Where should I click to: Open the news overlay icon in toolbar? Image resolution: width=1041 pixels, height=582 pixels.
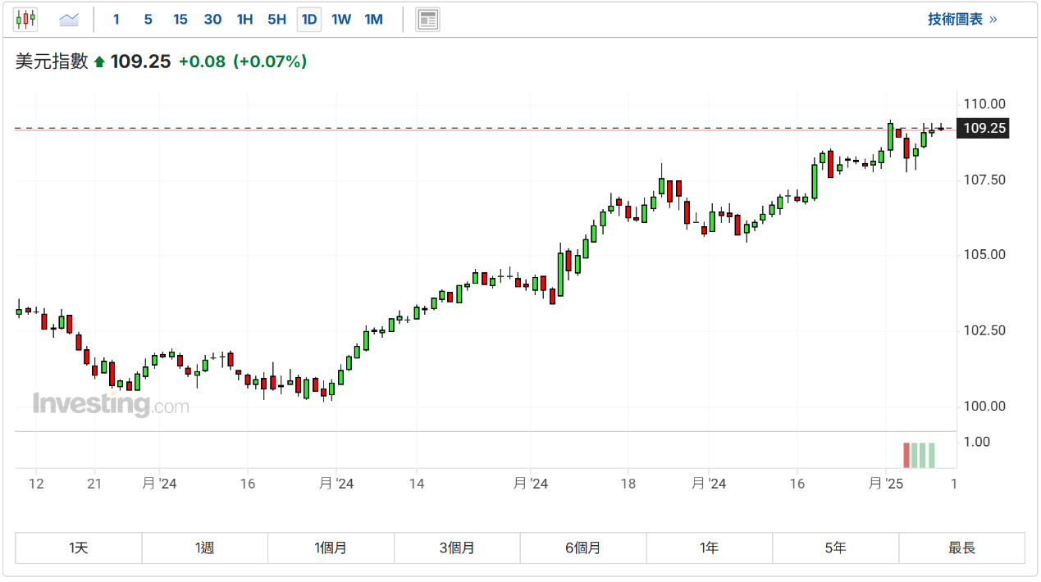(x=427, y=19)
